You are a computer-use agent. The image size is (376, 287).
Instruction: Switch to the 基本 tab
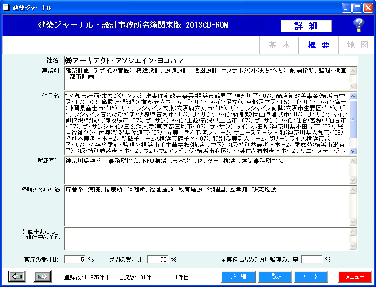click(279, 45)
